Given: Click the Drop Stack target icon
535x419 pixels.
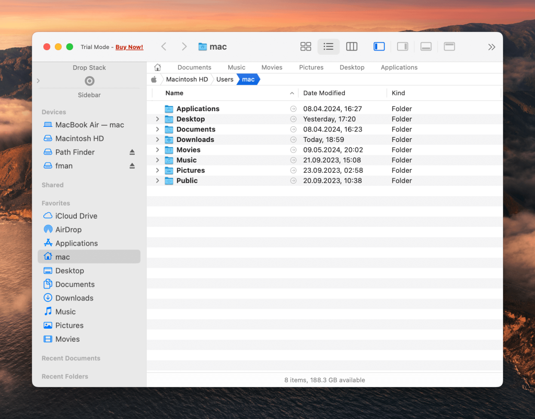Looking at the screenshot, I should pyautogui.click(x=89, y=81).
